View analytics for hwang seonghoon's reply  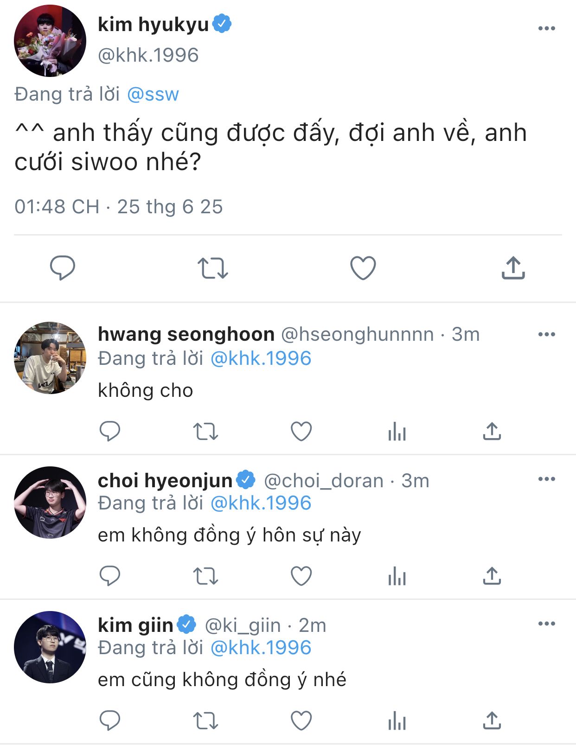click(x=397, y=431)
